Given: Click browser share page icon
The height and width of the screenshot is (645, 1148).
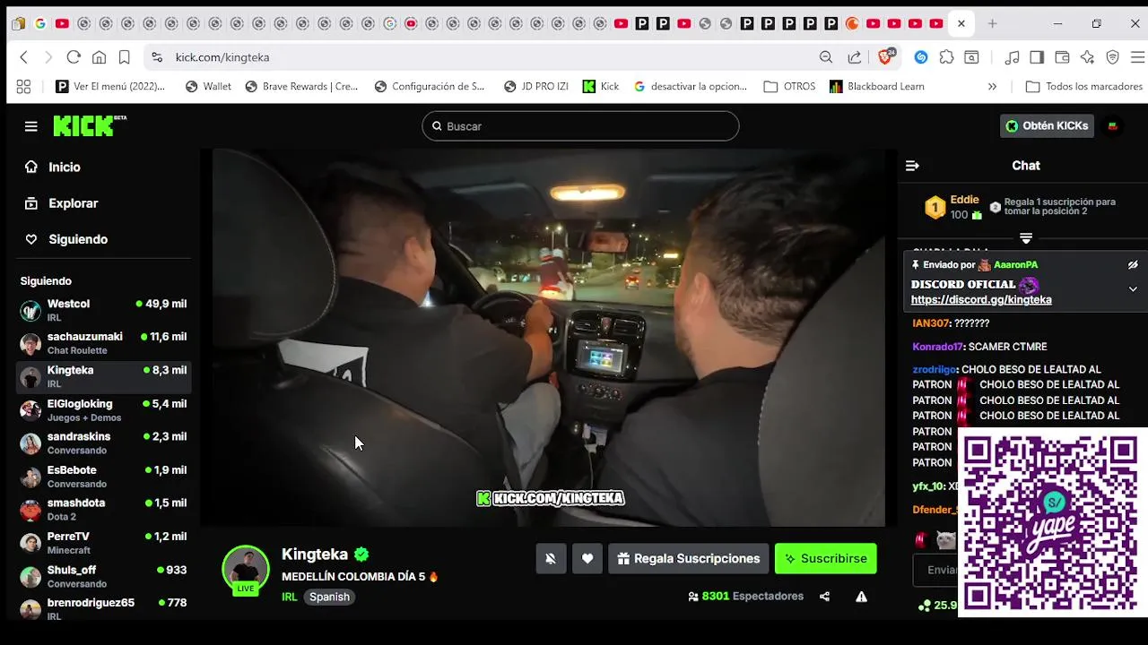Looking at the screenshot, I should click(854, 57).
